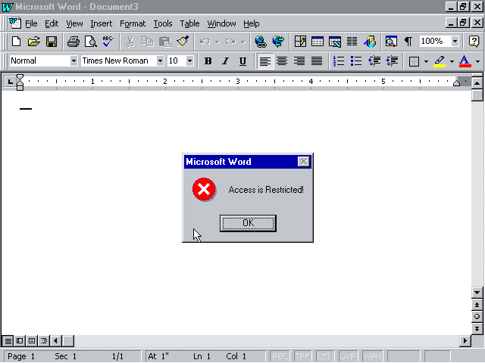Insert Excel worksheet

pyautogui.click(x=335, y=42)
